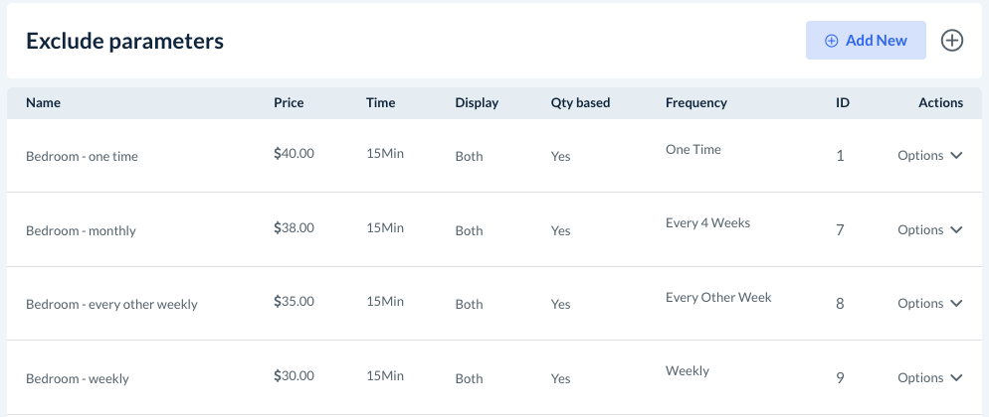Viewport: 989px width, 417px height.
Task: Click the Bedroom - weekly row name
Action: 78,379
